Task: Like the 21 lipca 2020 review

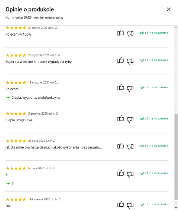Action: [121, 146]
